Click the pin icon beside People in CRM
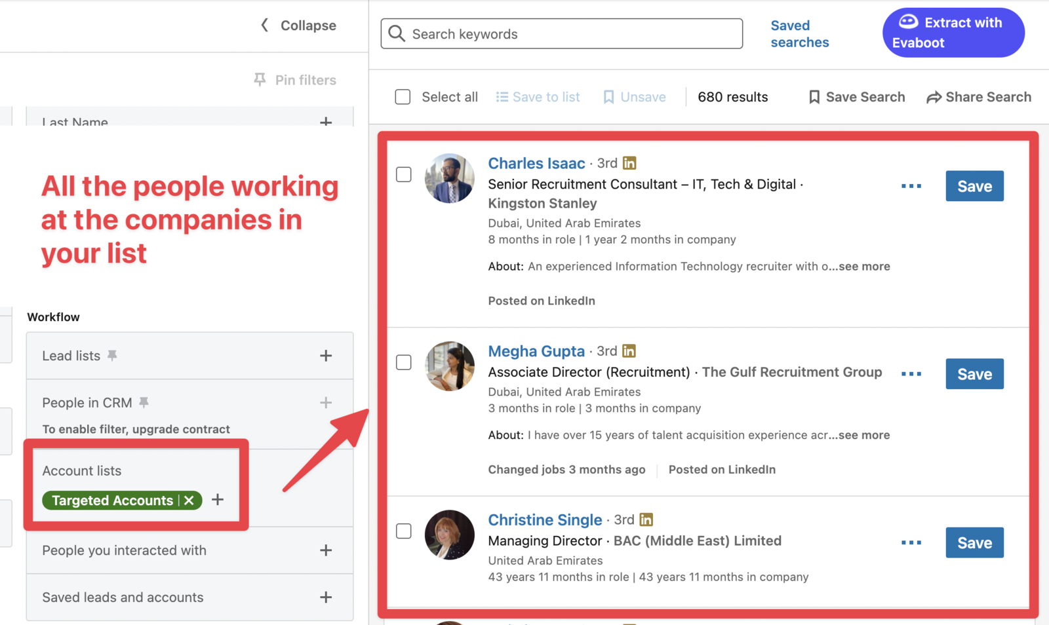 click(144, 402)
